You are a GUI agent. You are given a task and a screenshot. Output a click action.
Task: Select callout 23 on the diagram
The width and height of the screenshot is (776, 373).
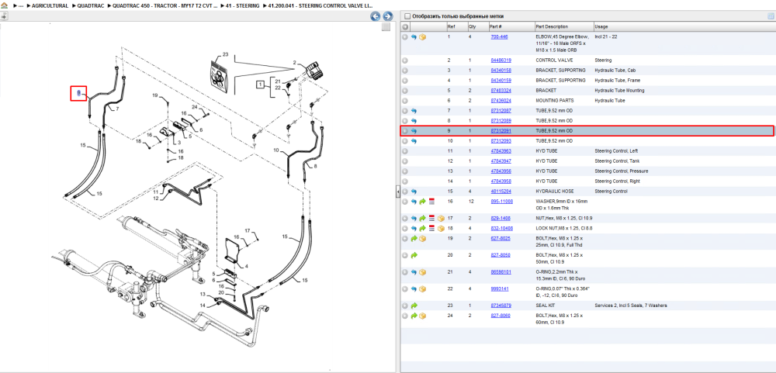coord(225,54)
